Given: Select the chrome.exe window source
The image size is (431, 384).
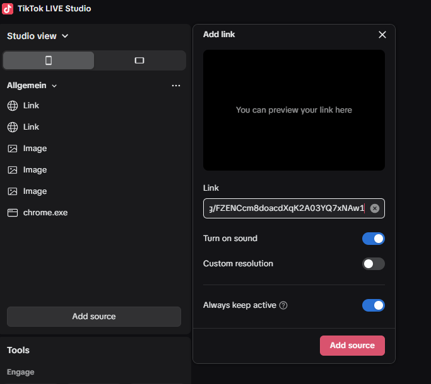Looking at the screenshot, I should click(93, 213).
